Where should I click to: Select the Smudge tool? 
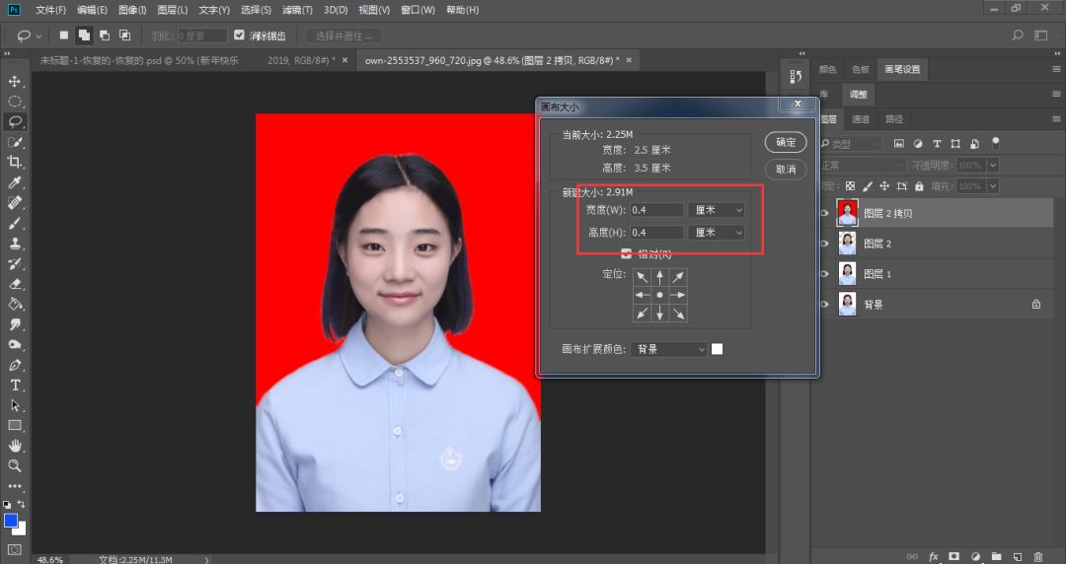(14, 324)
